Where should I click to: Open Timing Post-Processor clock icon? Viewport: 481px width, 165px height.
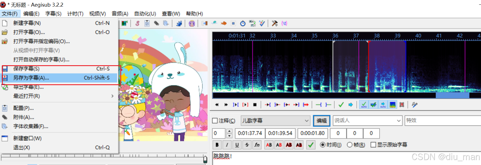click(x=243, y=23)
